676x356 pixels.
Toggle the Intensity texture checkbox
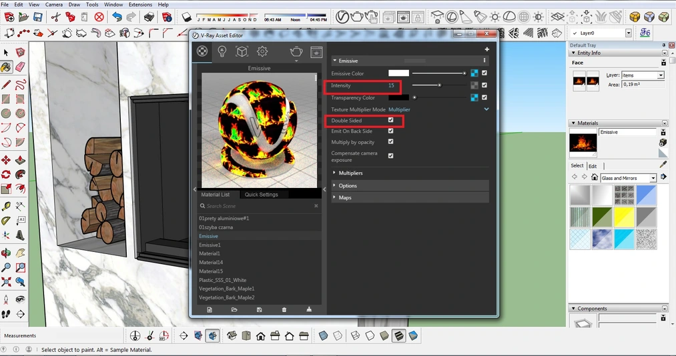(x=484, y=85)
